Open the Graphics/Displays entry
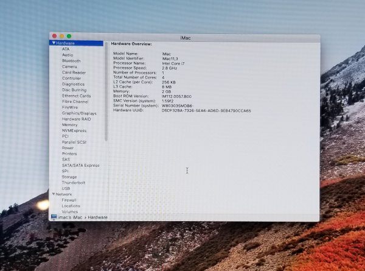This screenshot has width=365, height=271. tap(79, 113)
